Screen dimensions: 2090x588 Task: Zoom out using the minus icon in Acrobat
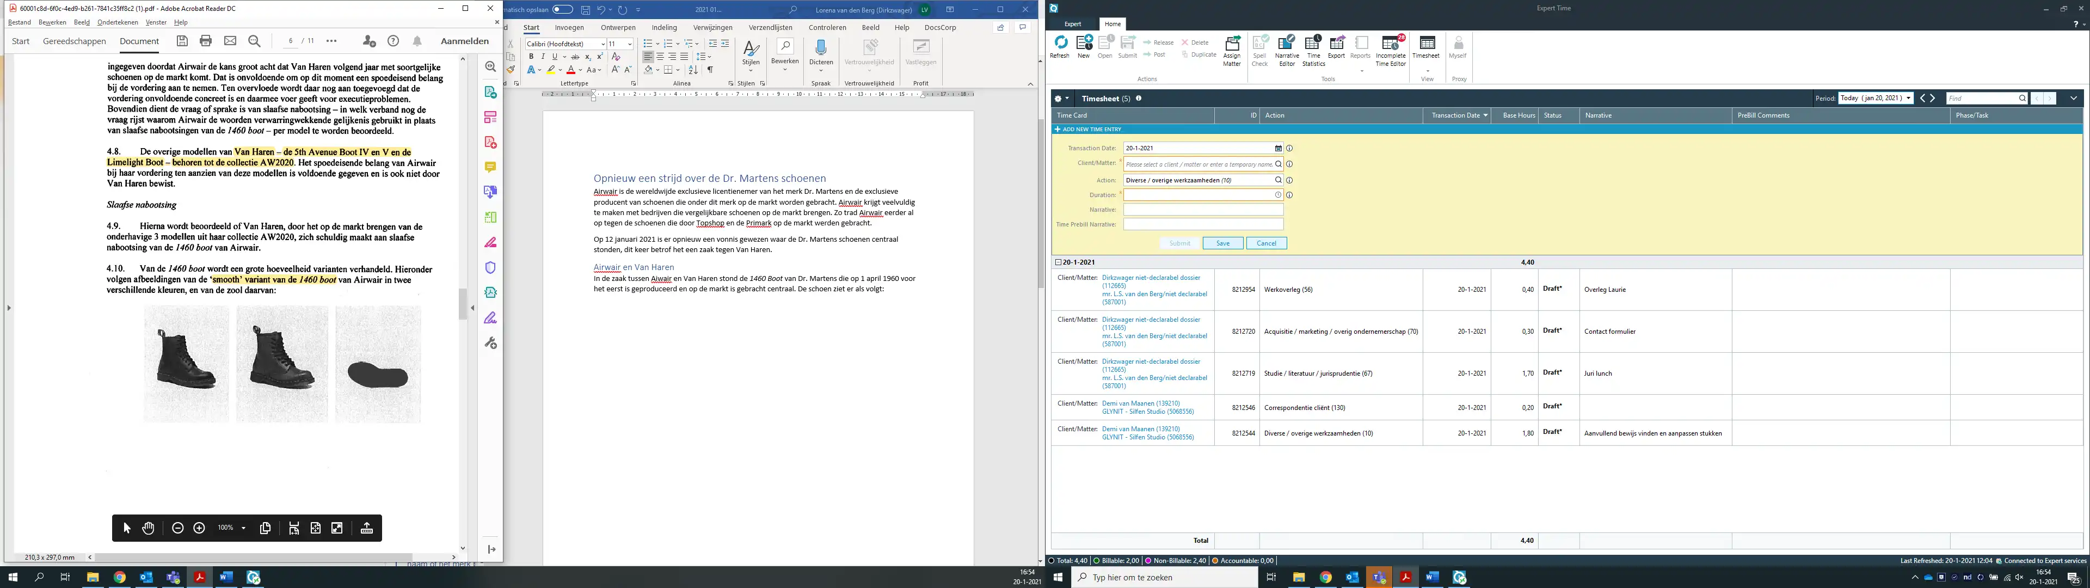click(177, 528)
